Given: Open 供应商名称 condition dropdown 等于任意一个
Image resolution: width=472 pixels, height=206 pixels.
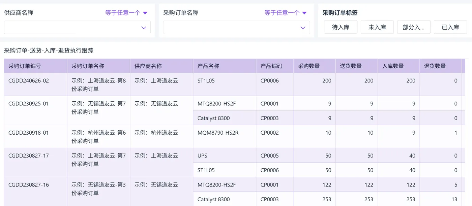Looking at the screenshot, I should point(126,13).
